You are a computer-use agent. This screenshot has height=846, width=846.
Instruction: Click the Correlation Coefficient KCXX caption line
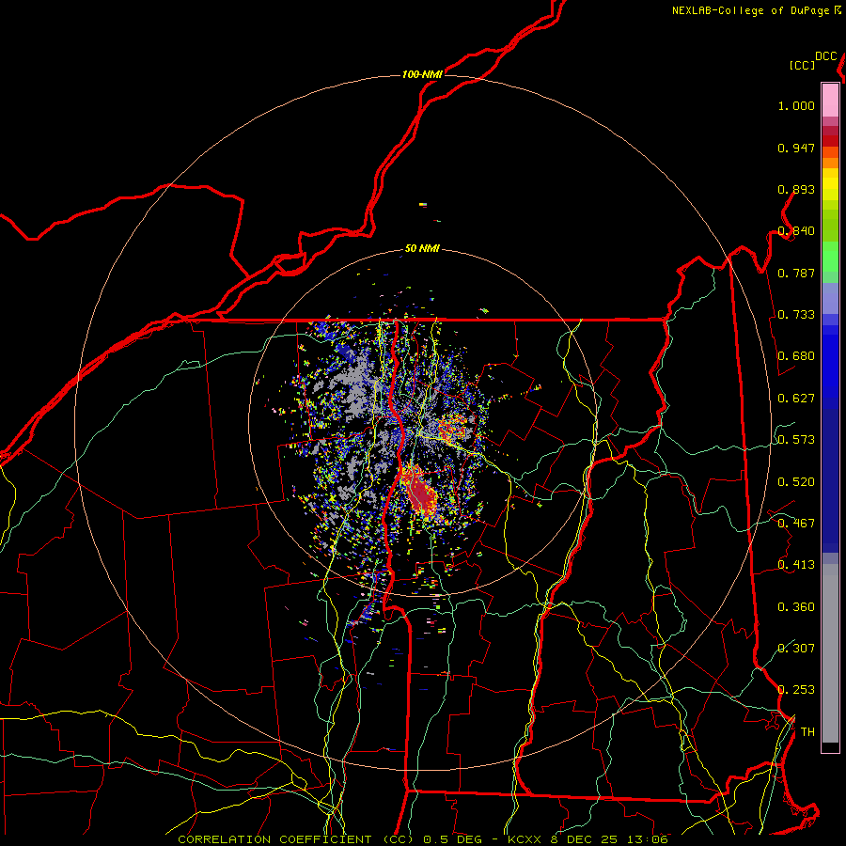(423, 839)
